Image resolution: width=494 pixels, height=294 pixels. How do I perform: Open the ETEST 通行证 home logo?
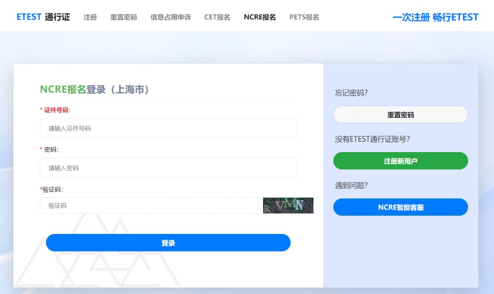(43, 17)
